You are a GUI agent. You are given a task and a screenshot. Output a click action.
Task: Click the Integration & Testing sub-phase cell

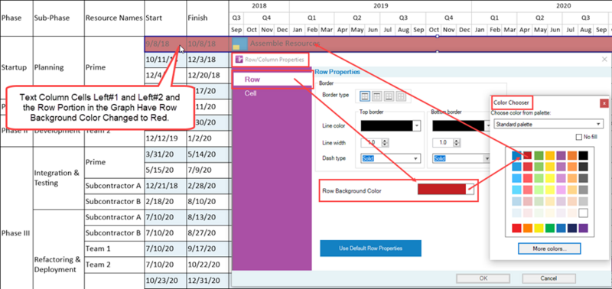tap(59, 178)
